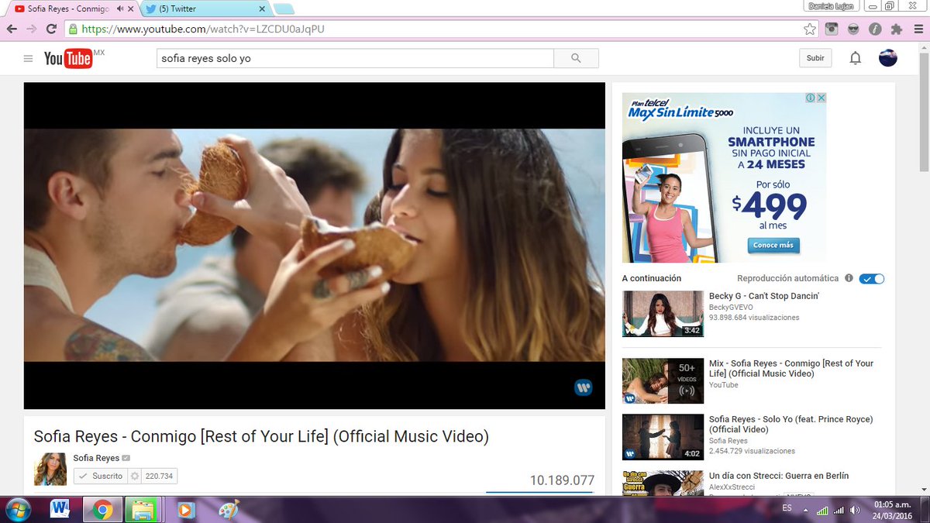This screenshot has height=523, width=930.
Task: Click Conoce más on the Telcel ad
Action: click(775, 246)
